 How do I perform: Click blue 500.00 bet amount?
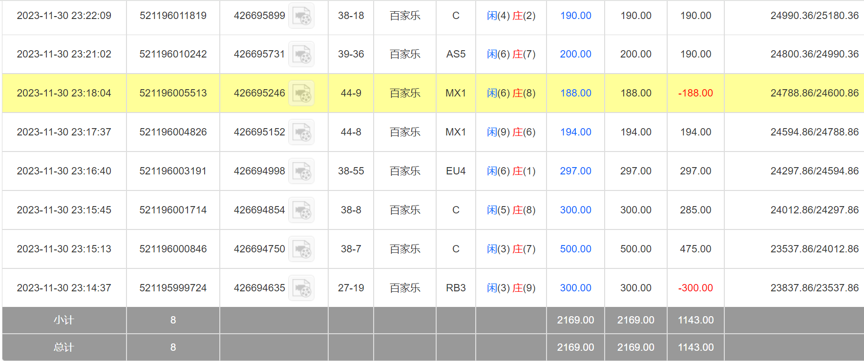[x=575, y=249]
